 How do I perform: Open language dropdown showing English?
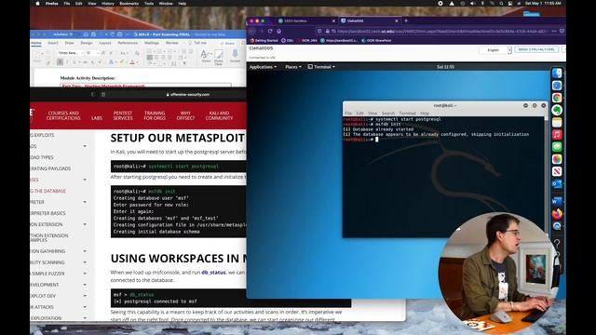(495, 49)
